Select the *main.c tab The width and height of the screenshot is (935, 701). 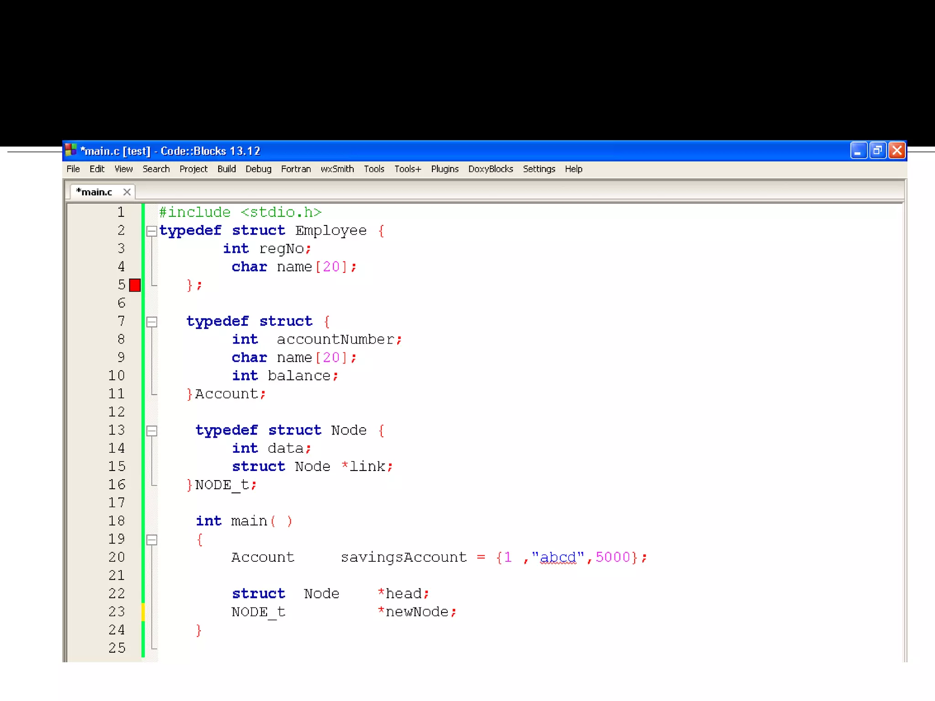[95, 192]
